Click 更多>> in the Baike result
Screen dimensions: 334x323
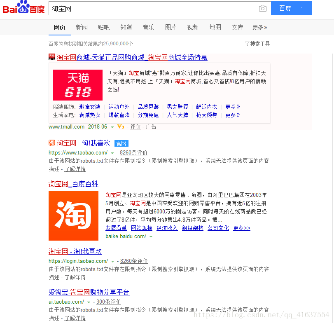click(x=242, y=228)
